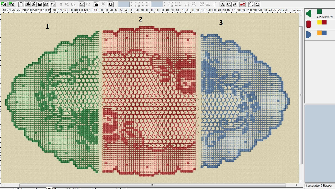The width and height of the screenshot is (335, 189).
Task: Create a new blank design file
Action: (21, 4)
